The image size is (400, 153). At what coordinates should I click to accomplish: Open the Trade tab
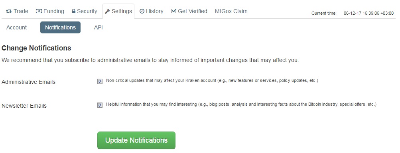click(17, 11)
